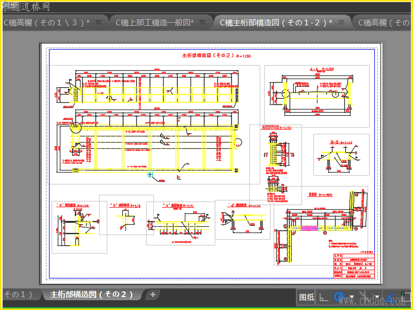413x310 pixels.
Task: Click the red title block table
Action: 354,266
